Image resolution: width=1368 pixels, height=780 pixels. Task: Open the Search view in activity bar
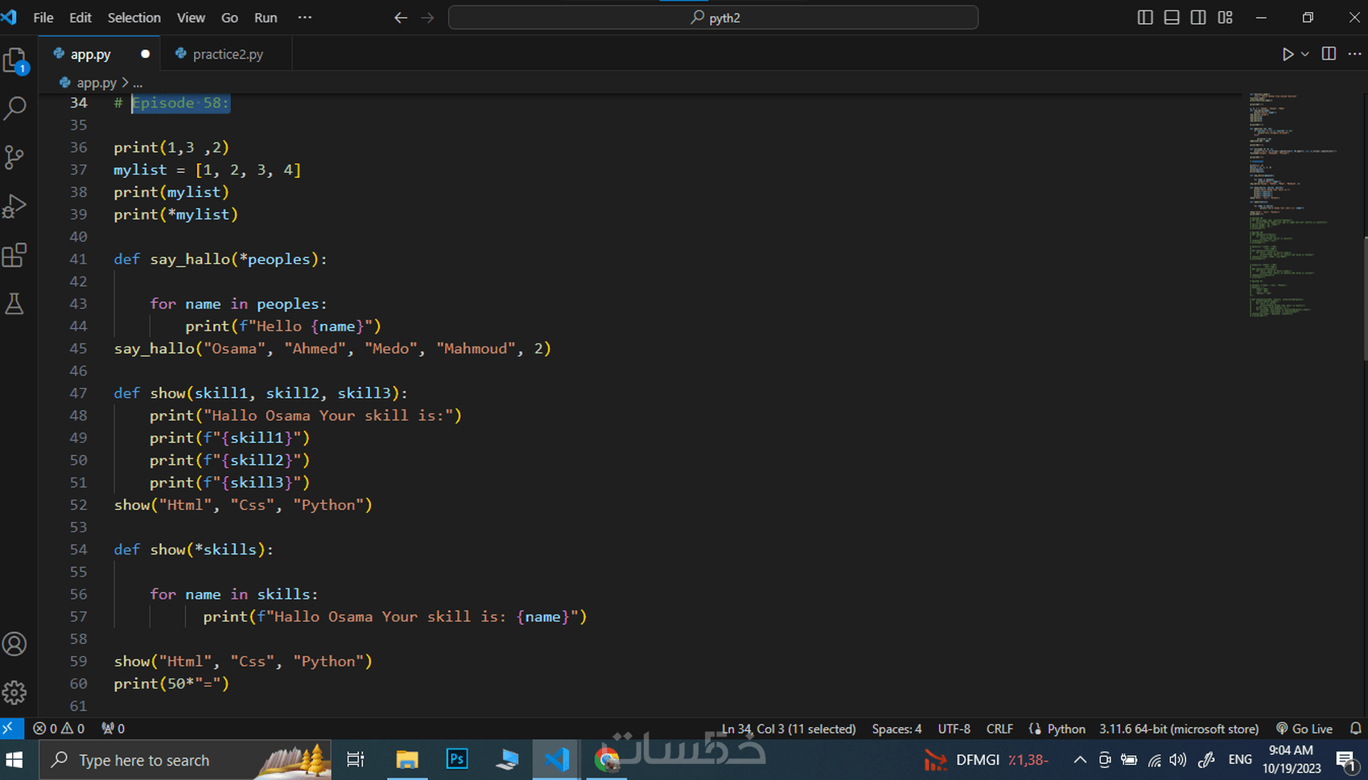[x=15, y=108]
